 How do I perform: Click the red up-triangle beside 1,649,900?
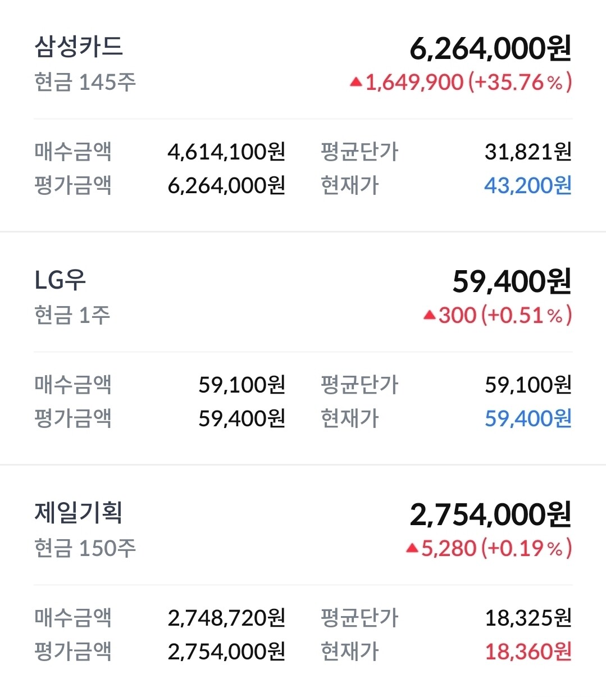(x=355, y=83)
